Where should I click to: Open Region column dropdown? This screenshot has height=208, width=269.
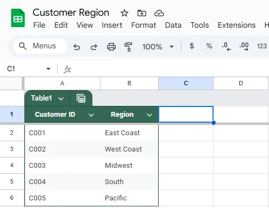(149, 115)
